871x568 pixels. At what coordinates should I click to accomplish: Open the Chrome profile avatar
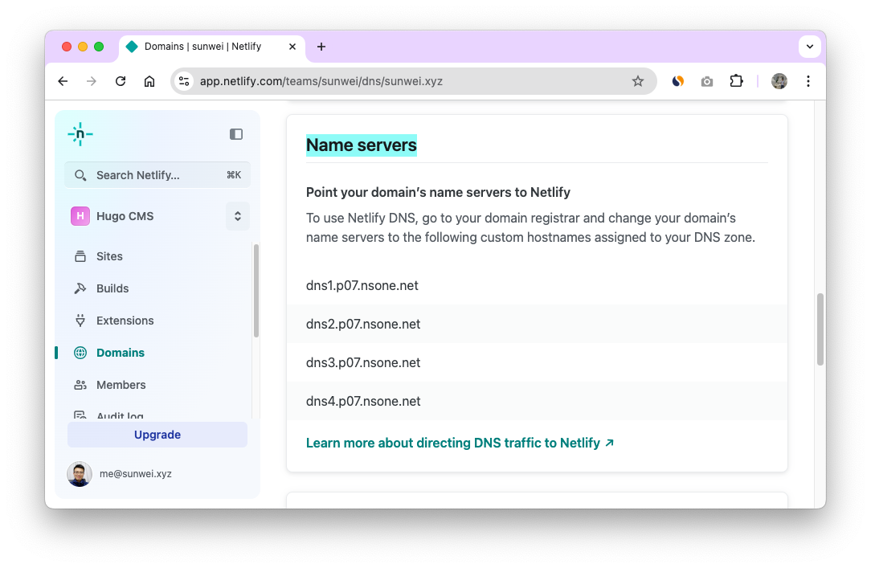coord(779,82)
